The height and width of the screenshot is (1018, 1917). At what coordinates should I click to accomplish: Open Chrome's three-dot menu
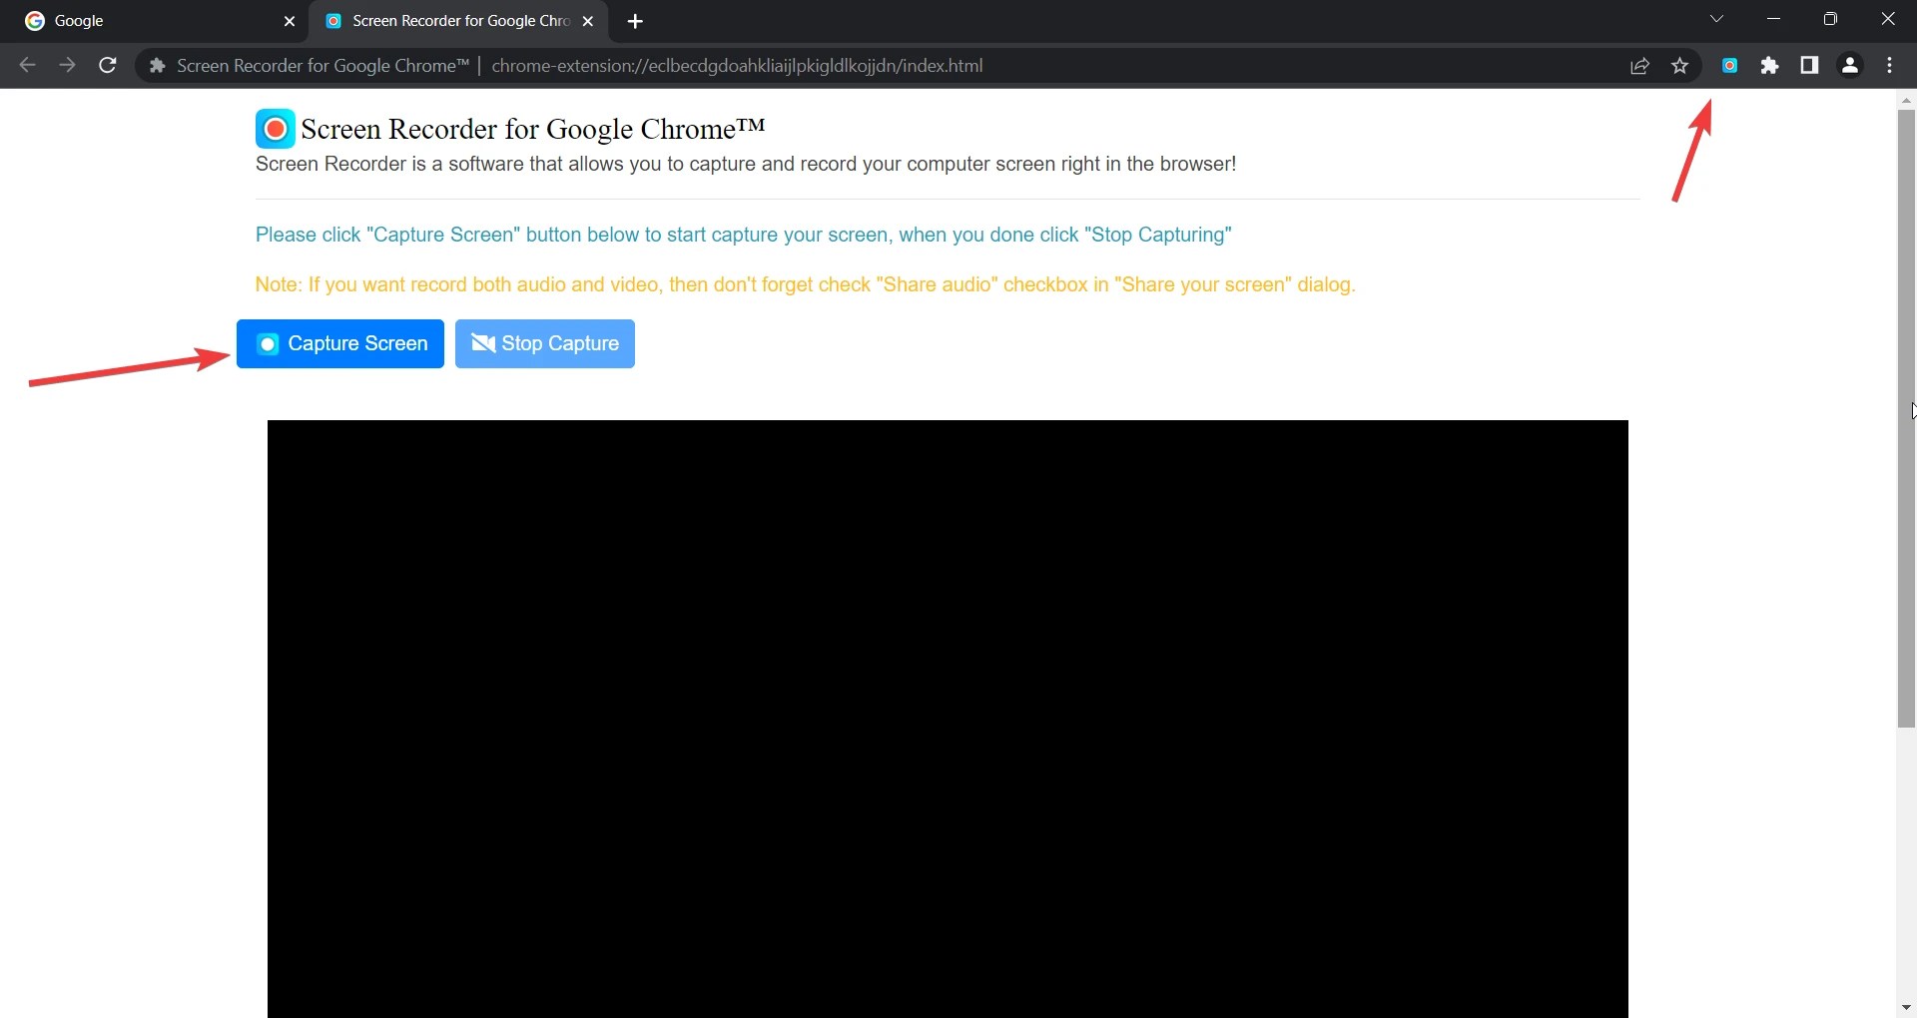tap(1889, 65)
